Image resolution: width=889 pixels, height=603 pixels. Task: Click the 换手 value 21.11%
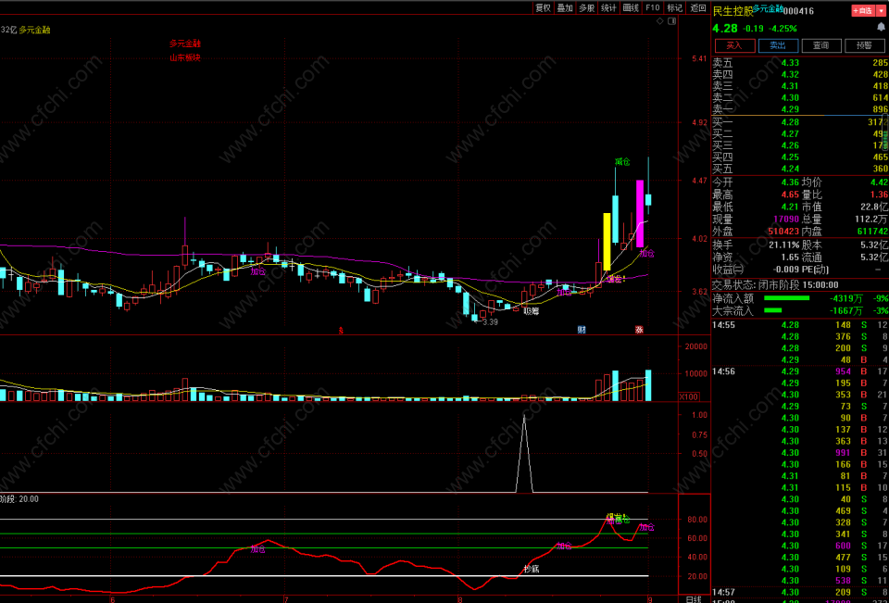click(x=784, y=245)
